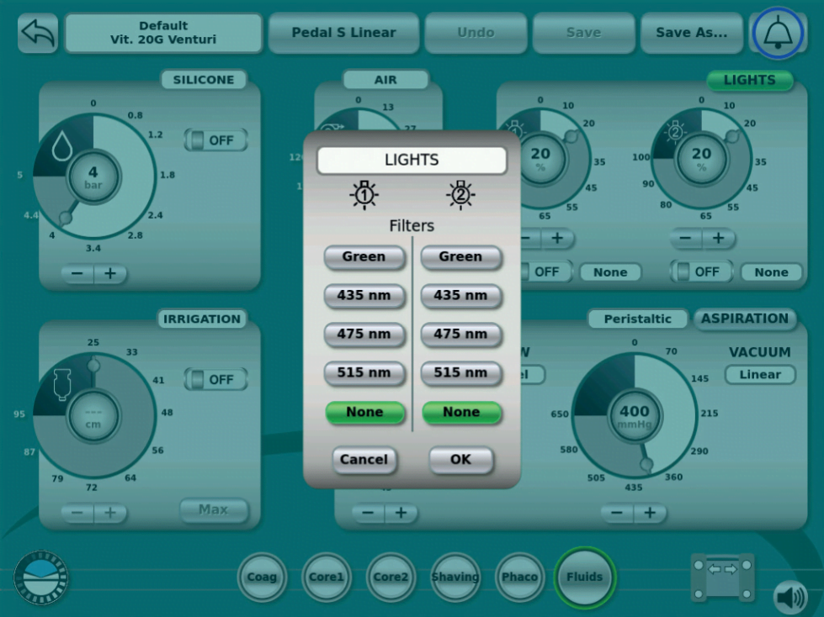The height and width of the screenshot is (617, 824).
Task: Choose the left 475 nm filter
Action: (x=364, y=334)
